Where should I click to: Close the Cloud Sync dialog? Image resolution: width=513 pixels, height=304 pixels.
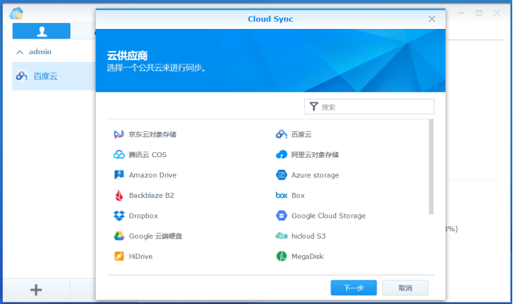(432, 19)
